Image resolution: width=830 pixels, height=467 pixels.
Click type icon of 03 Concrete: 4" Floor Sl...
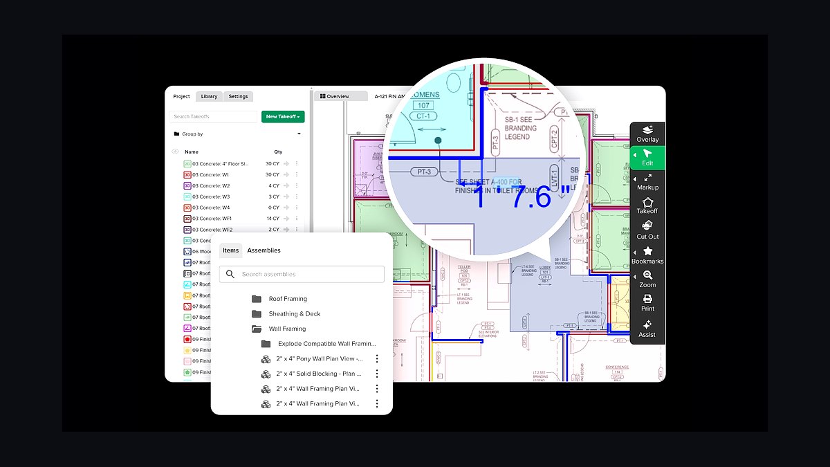point(187,164)
